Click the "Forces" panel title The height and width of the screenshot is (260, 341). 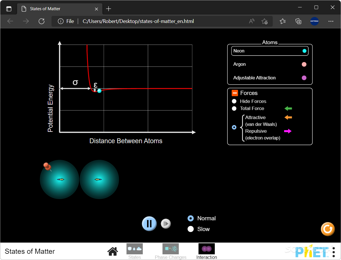coord(249,93)
